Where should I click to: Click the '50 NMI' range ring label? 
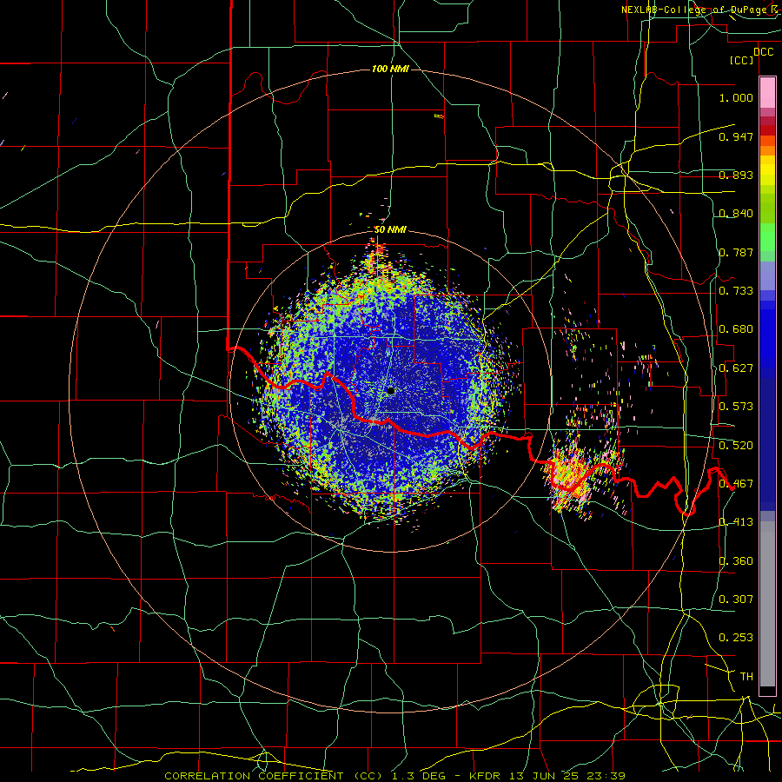click(x=390, y=230)
